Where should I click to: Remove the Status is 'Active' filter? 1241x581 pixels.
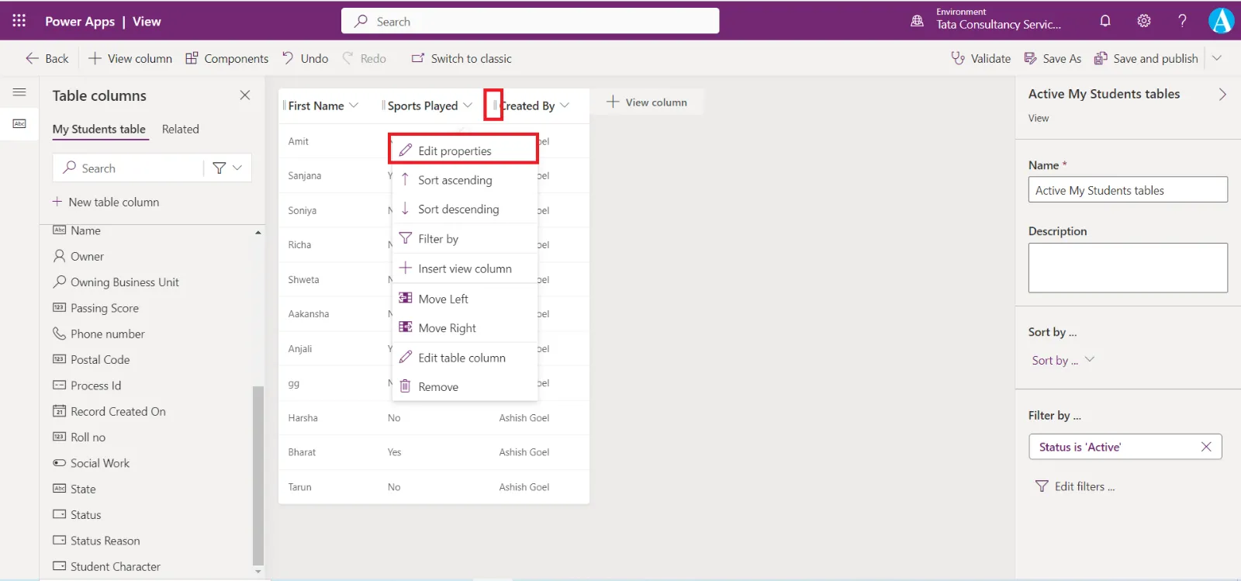pyautogui.click(x=1206, y=447)
